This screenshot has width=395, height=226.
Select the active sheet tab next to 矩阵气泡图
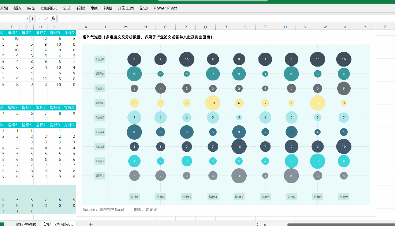(x=59, y=224)
